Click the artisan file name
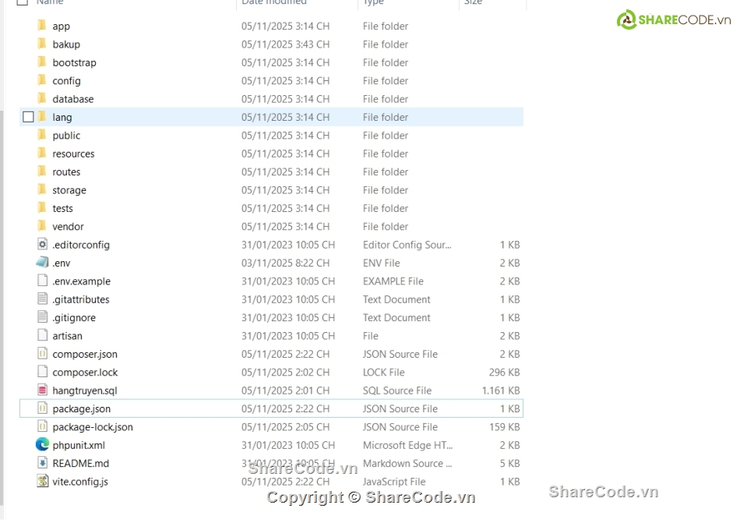 pyautogui.click(x=67, y=336)
